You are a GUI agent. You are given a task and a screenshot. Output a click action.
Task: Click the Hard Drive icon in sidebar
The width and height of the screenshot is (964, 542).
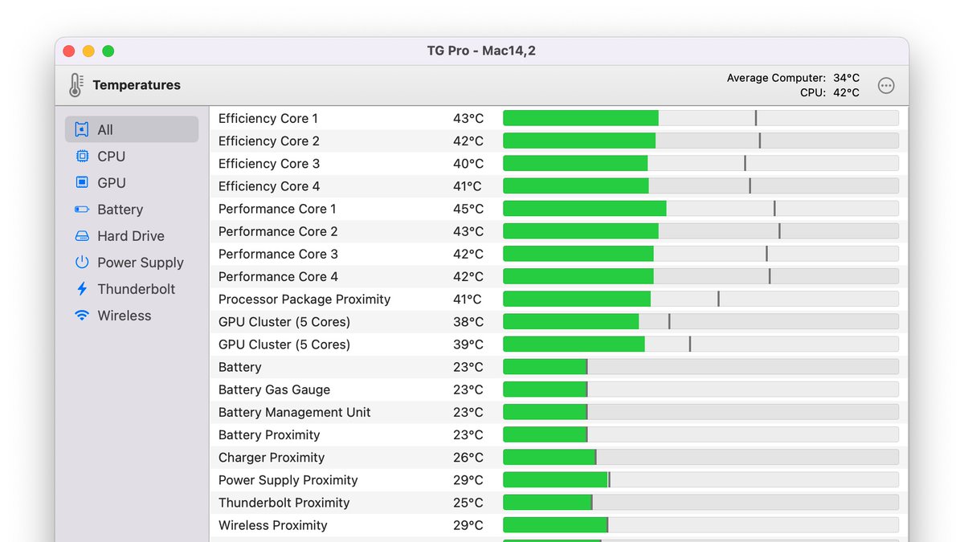(x=81, y=235)
